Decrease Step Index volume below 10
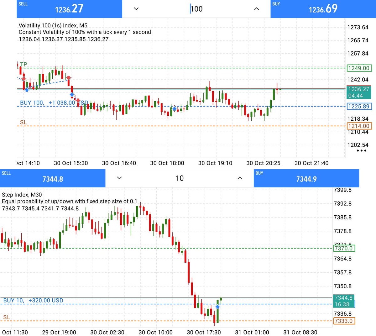The height and width of the screenshot is (336, 376). pyautogui.click(x=119, y=178)
